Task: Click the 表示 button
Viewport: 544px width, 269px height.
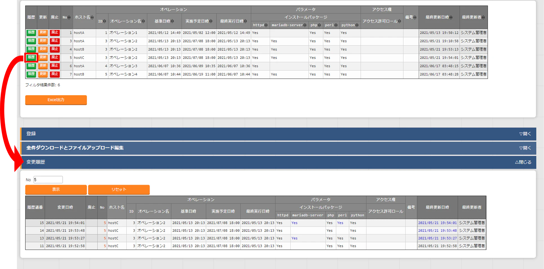Action: [56, 190]
